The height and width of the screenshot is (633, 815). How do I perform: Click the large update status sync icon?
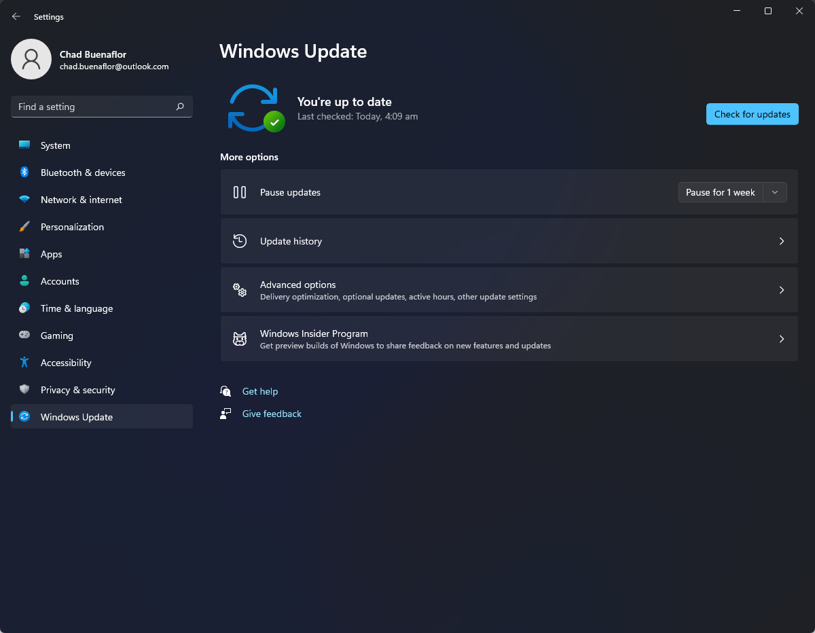256,108
